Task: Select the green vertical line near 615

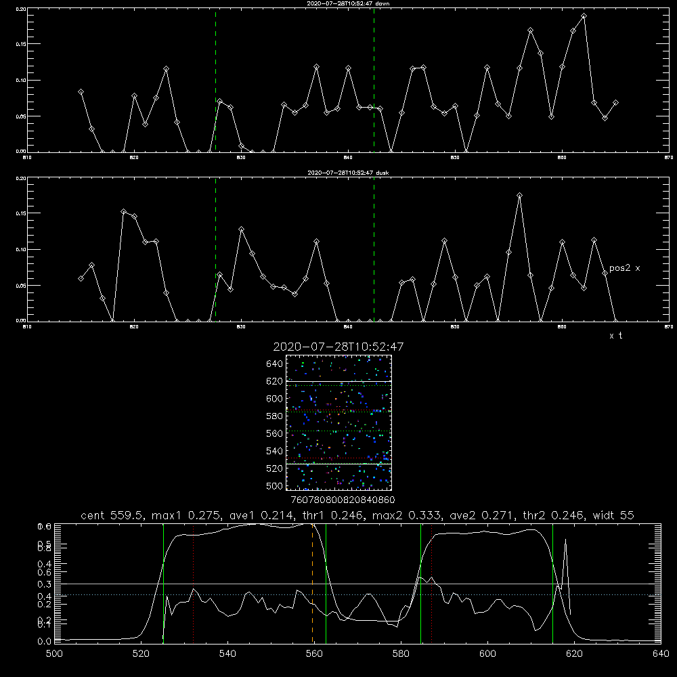Action: tap(552, 584)
